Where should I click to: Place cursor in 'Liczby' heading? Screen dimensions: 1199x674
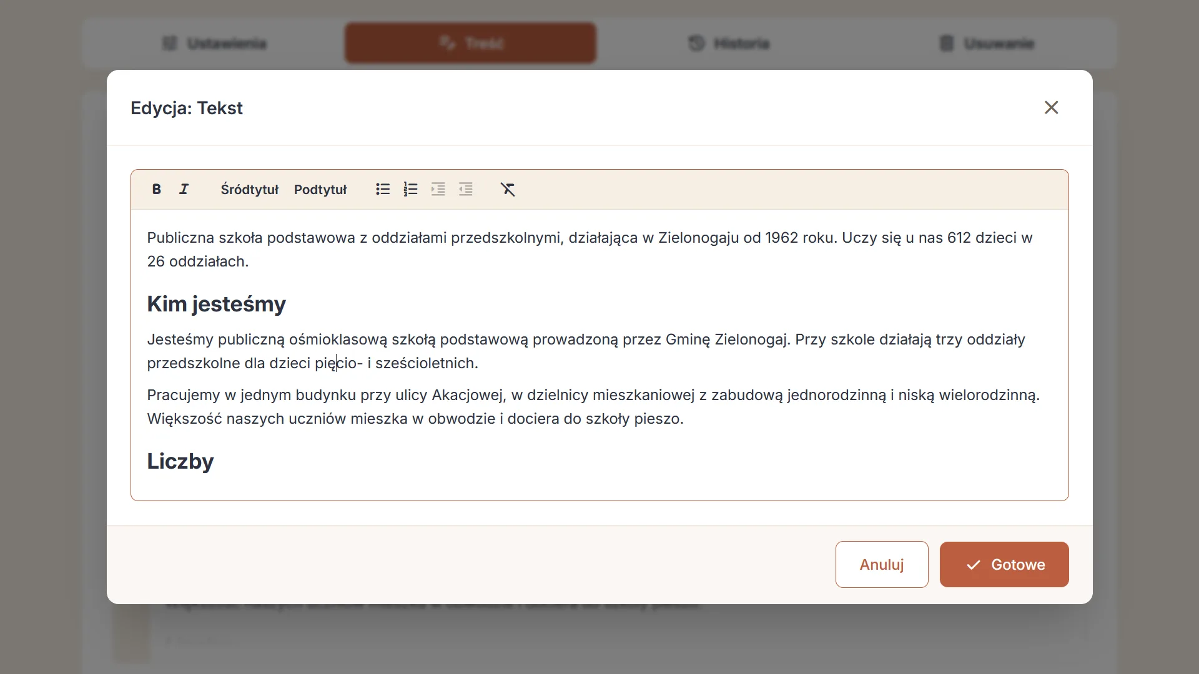(180, 461)
